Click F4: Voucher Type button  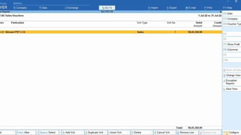click(232, 24)
